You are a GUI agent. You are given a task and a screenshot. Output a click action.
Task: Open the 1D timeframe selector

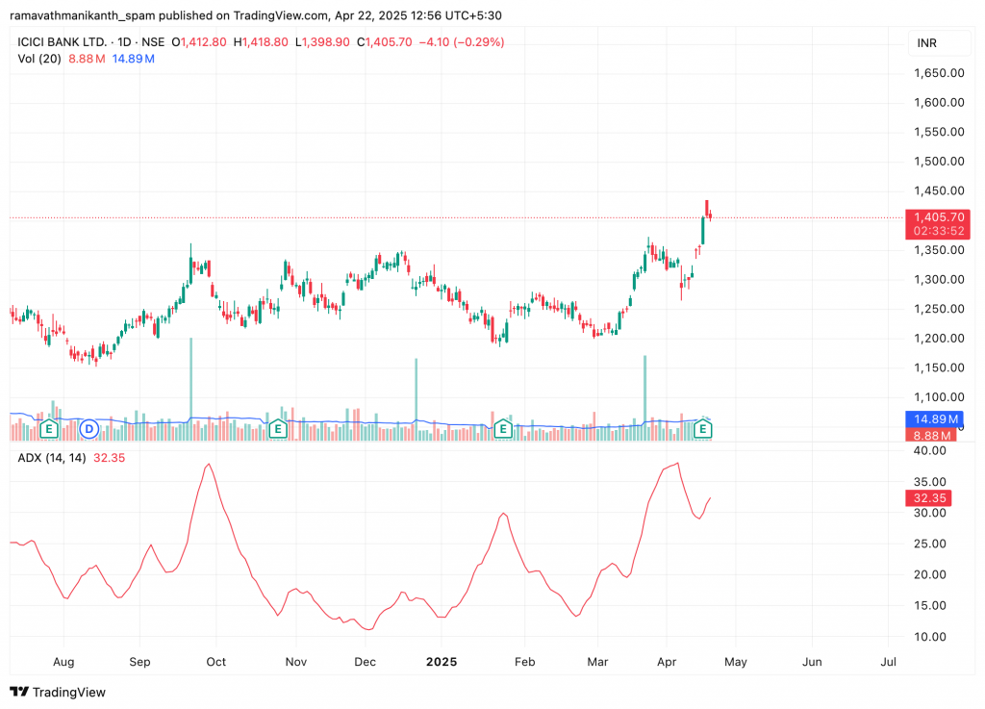(126, 42)
